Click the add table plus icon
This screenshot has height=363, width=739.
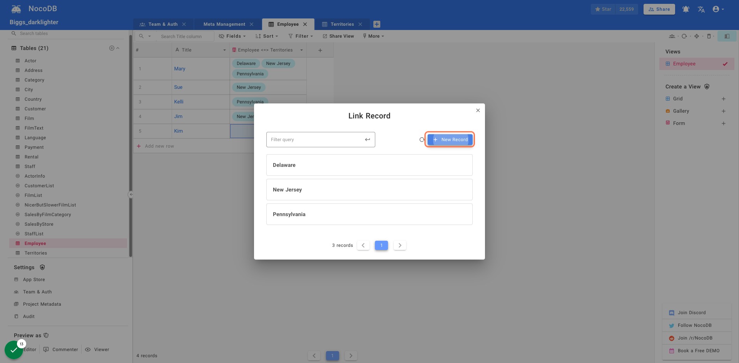point(112,48)
